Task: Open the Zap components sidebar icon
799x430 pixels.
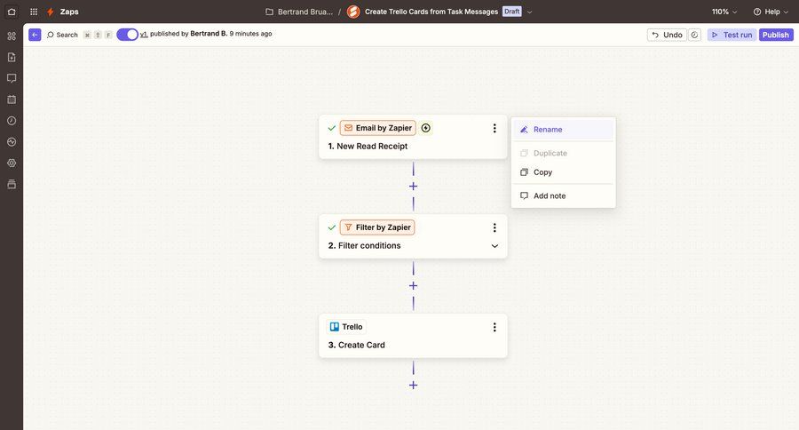Action: [12, 36]
